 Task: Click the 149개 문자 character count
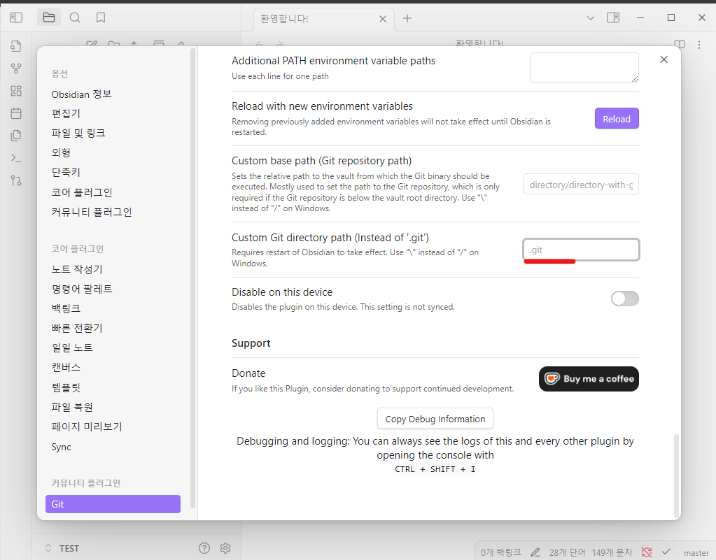point(612,552)
